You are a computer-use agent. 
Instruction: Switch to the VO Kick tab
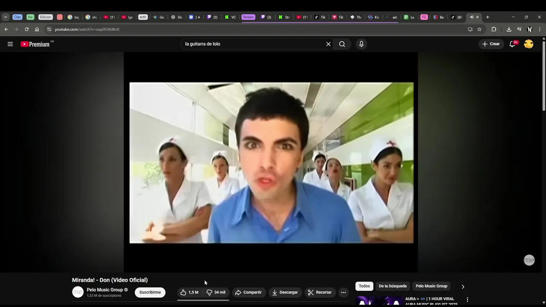[230, 17]
